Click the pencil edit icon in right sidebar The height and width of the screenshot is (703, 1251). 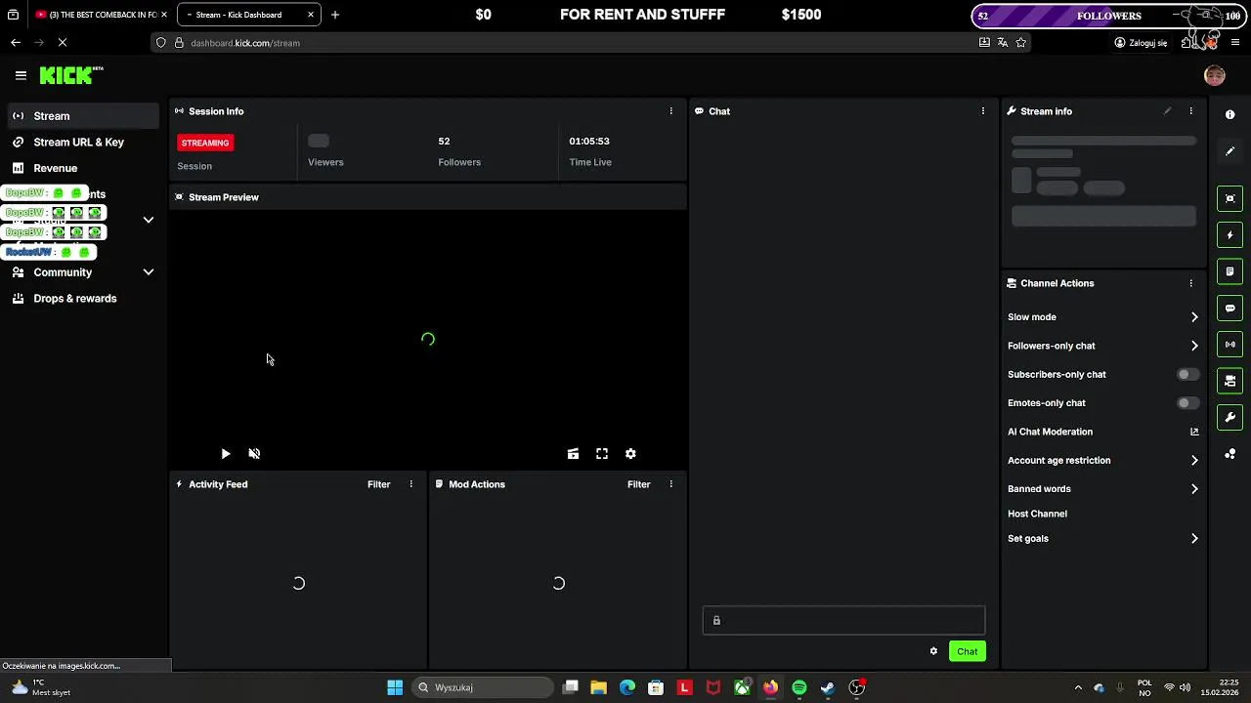1230,151
